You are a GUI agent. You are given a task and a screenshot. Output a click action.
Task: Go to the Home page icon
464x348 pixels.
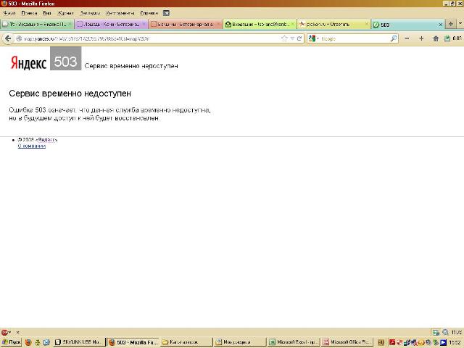coord(436,38)
